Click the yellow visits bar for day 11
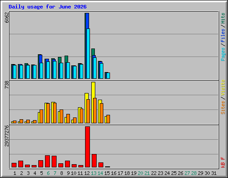 click(79, 115)
